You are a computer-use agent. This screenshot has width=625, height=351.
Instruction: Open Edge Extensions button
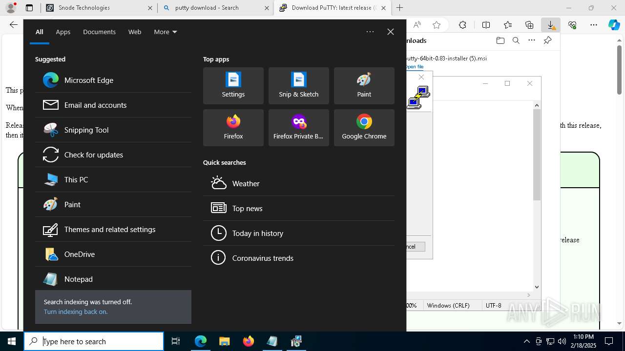(462, 25)
